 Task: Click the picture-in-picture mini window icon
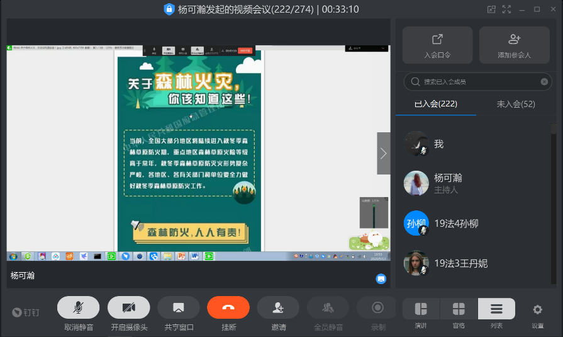[x=491, y=9]
